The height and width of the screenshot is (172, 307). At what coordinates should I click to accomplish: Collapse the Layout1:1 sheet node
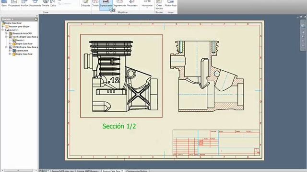point(3,30)
